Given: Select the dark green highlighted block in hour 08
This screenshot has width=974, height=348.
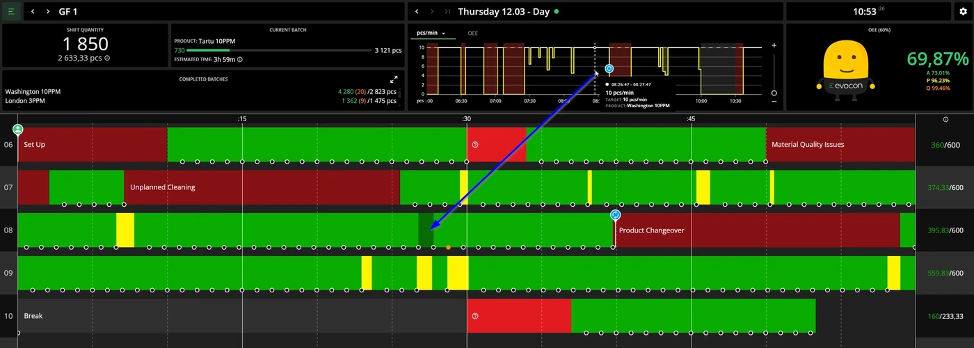Looking at the screenshot, I should (425, 230).
